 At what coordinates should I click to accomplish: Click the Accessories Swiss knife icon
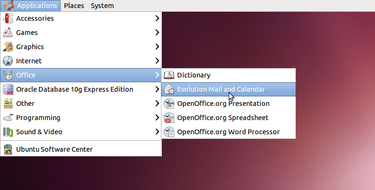point(8,18)
